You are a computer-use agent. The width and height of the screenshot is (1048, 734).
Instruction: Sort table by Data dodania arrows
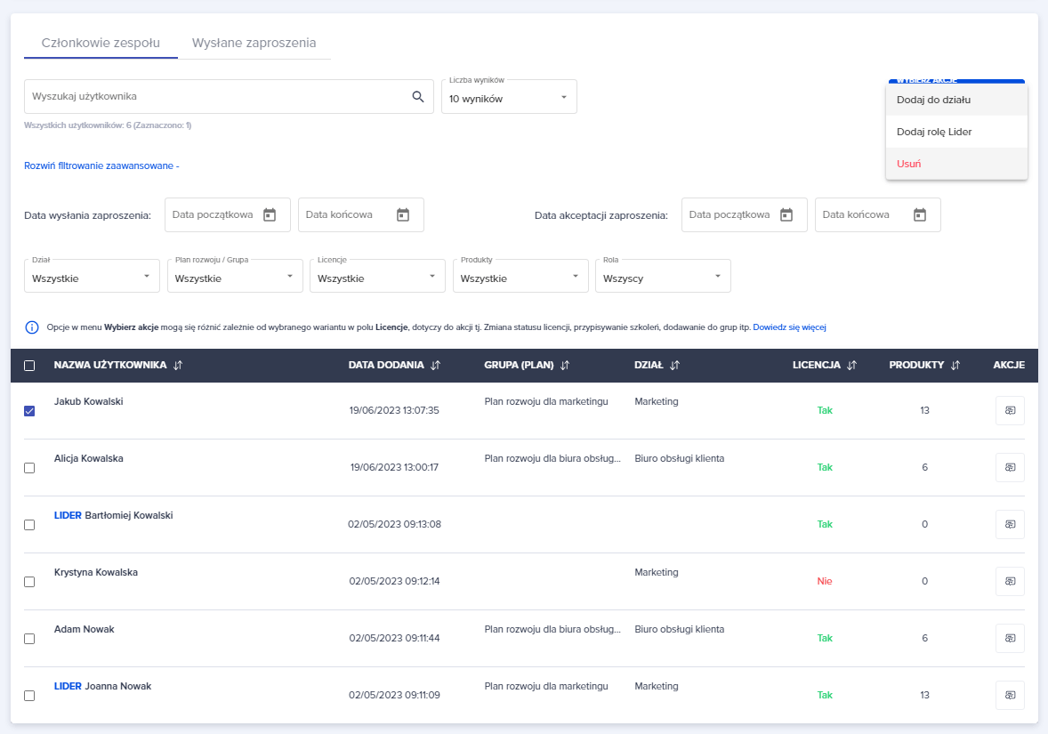click(x=435, y=366)
